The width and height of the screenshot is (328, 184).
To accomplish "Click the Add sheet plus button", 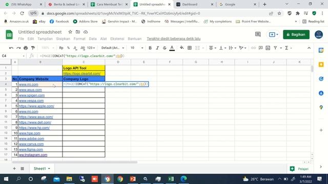I will [x=14, y=168].
